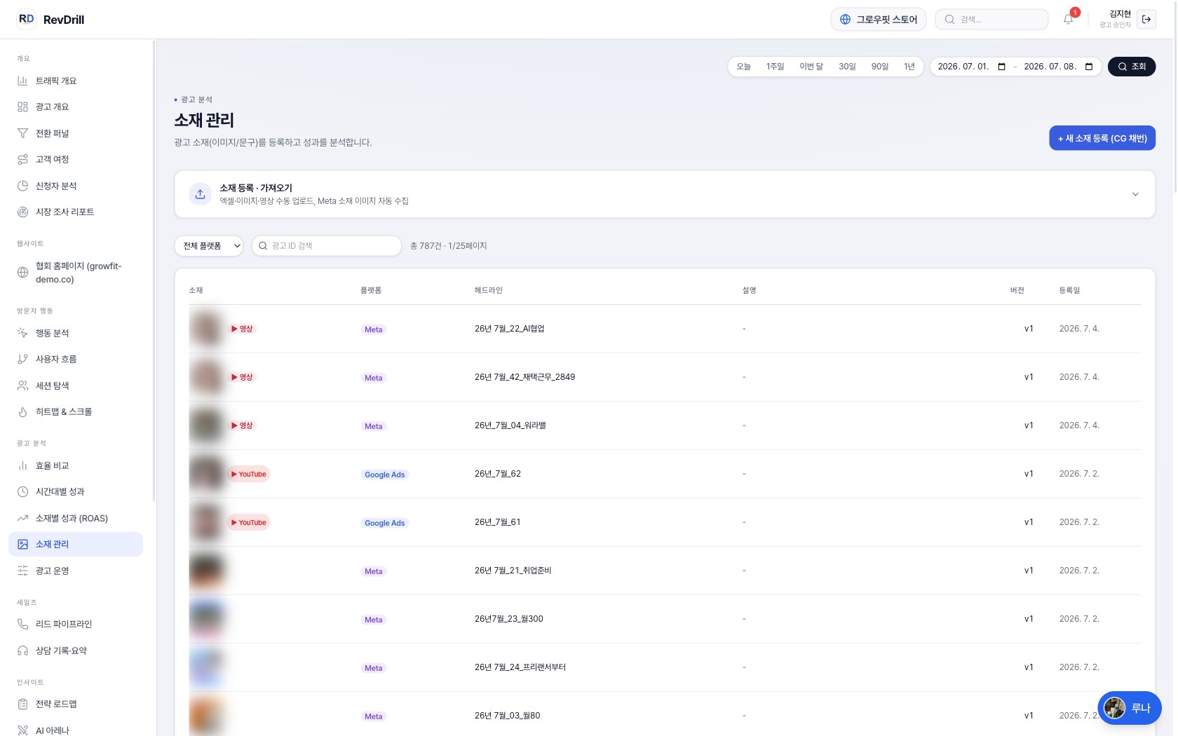Screen dimensions: 1178x736
Task: Open thumbnail of 26년_7월_62 creative
Action: (206, 474)
